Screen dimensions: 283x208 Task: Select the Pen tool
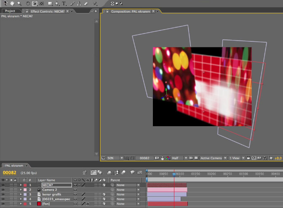click(57, 3)
